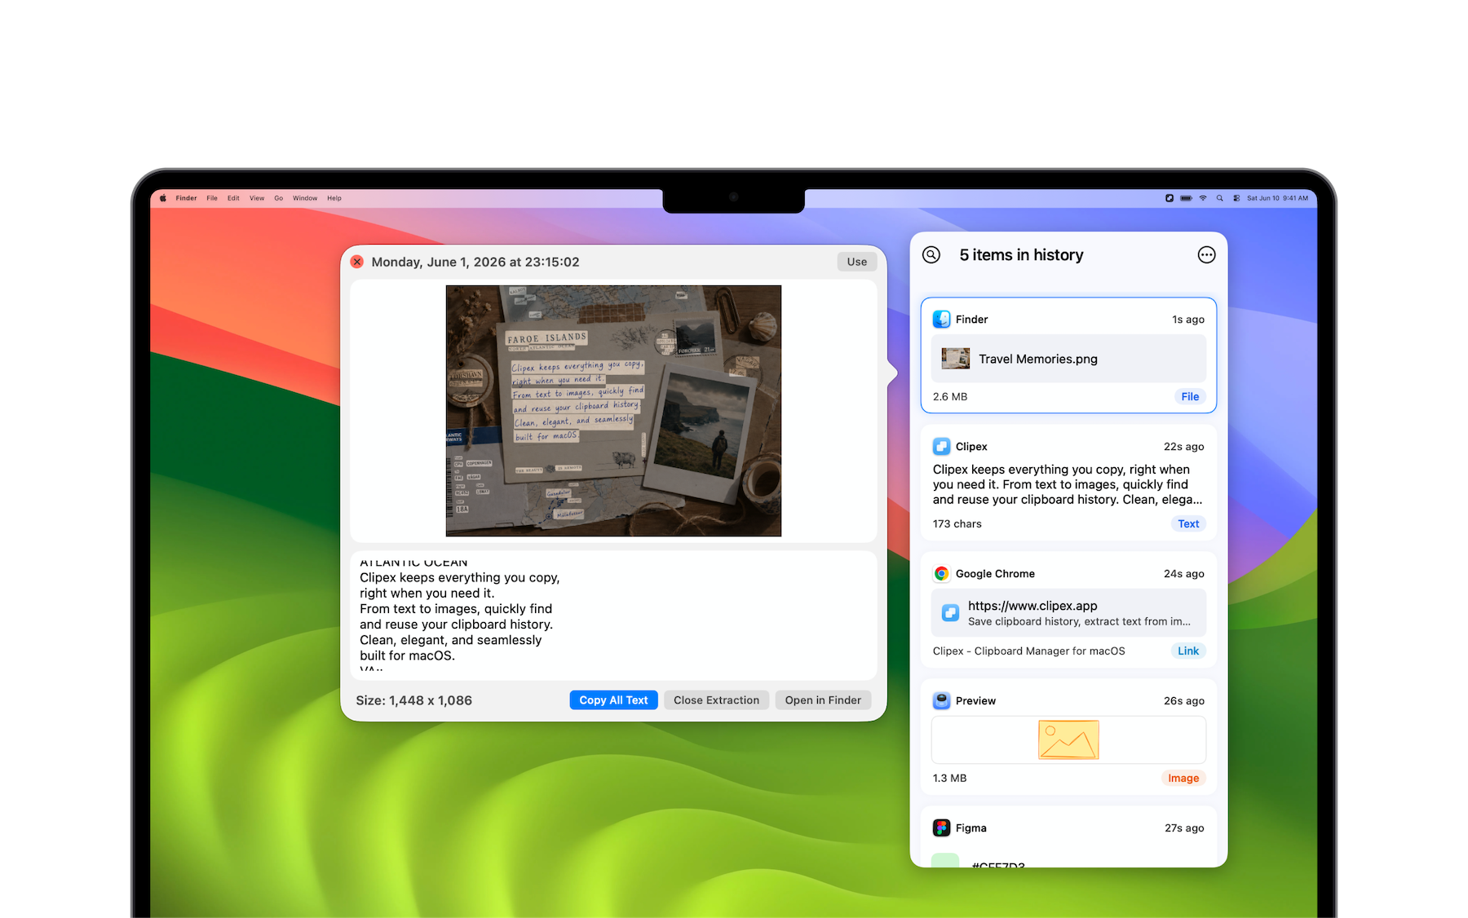Click the Preview app icon in the history card
This screenshot has width=1468, height=918.
(x=941, y=700)
